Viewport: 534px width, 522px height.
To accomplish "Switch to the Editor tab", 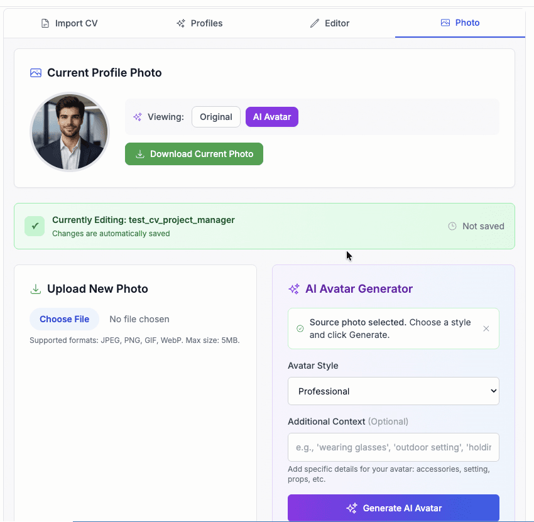I will coord(330,23).
